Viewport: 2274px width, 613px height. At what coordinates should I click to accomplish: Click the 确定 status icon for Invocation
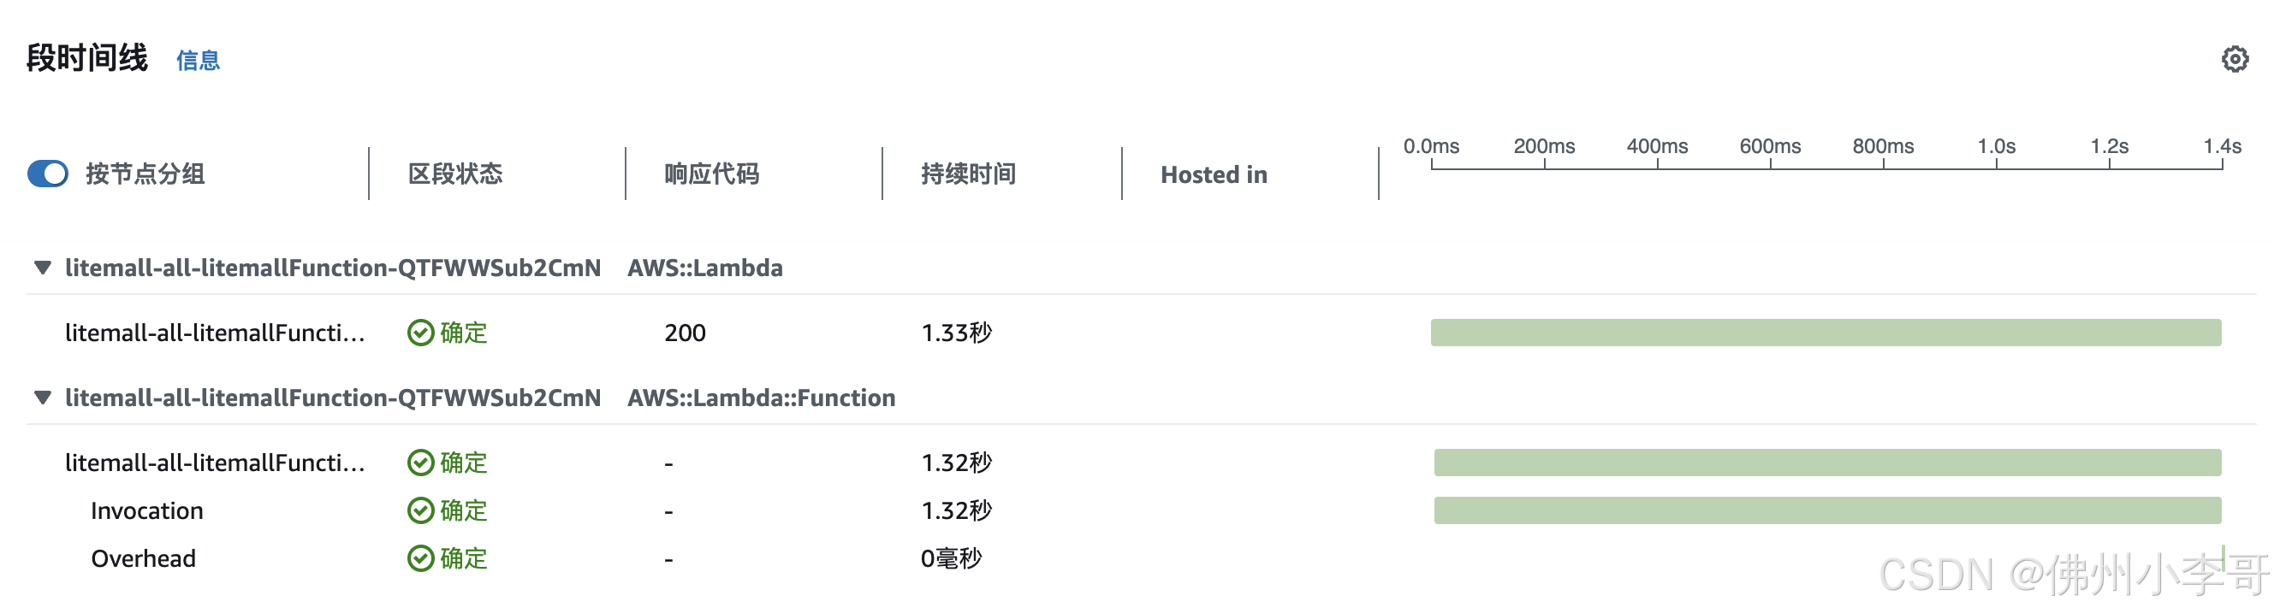(420, 510)
